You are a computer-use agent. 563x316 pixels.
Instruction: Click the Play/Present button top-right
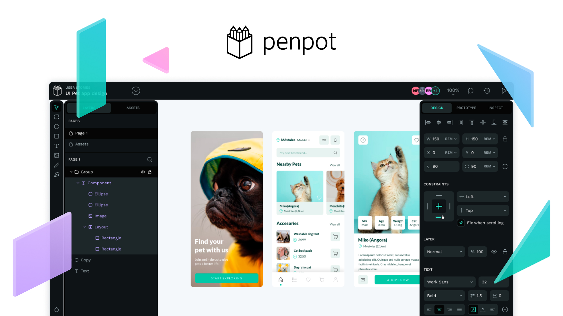point(505,91)
